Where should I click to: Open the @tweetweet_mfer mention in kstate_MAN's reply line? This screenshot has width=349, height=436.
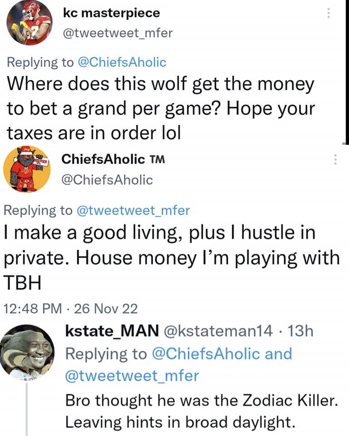132,376
